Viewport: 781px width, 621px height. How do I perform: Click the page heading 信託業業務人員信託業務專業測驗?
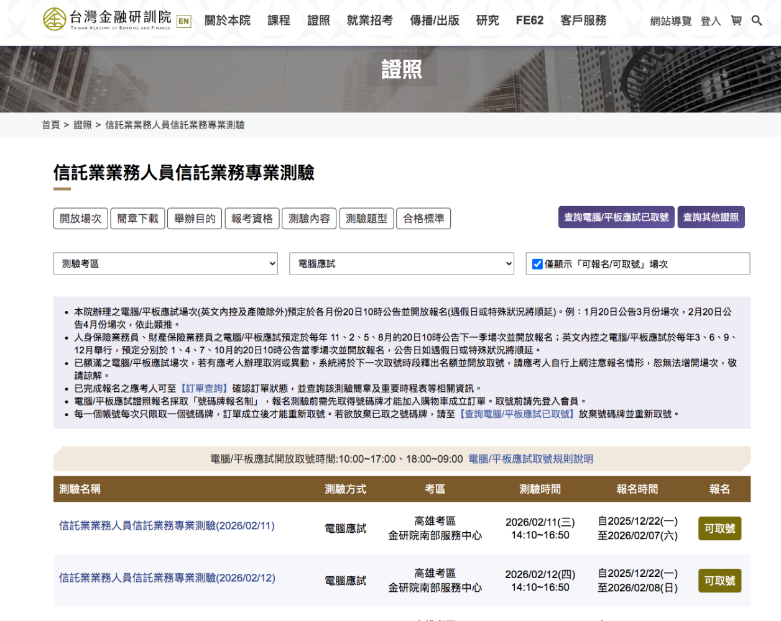(184, 173)
